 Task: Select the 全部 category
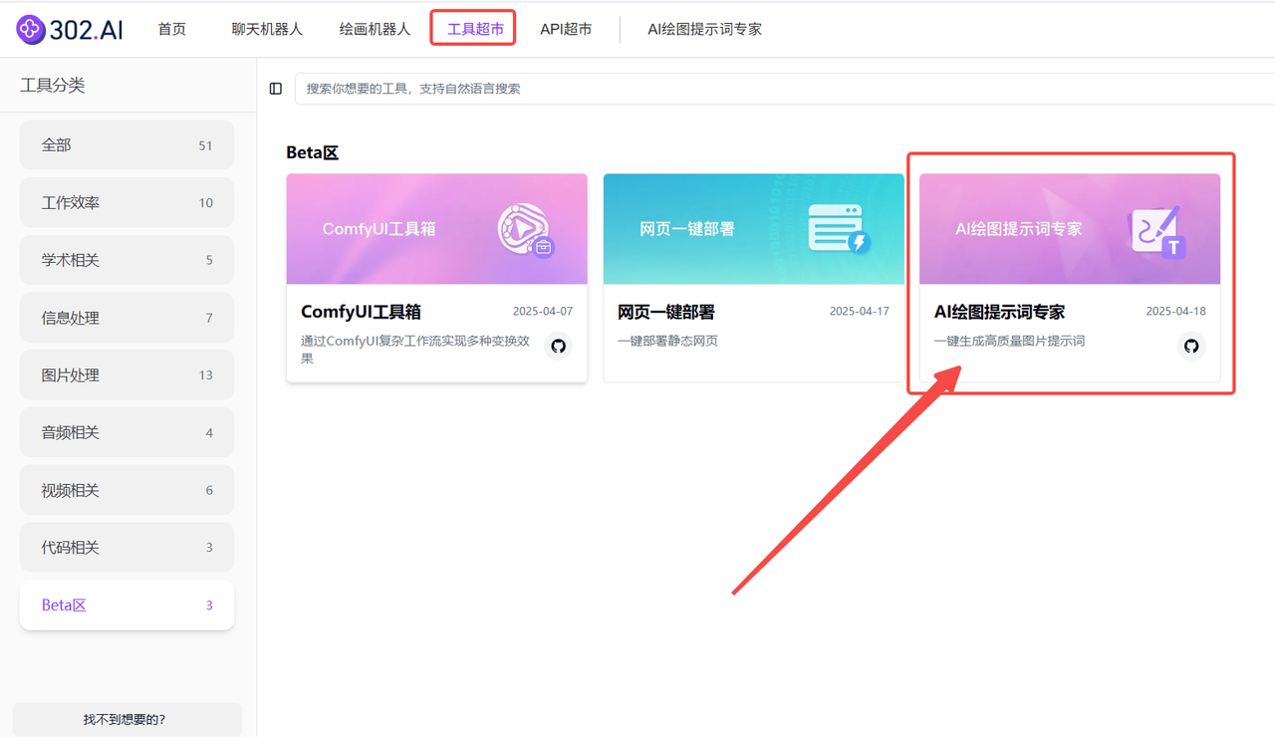click(127, 145)
